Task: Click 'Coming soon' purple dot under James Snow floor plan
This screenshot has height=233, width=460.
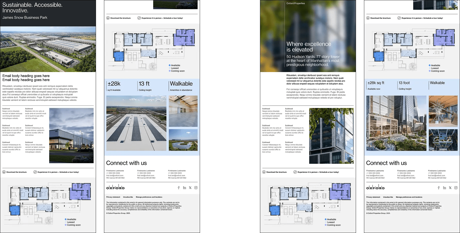Action: click(x=66, y=225)
